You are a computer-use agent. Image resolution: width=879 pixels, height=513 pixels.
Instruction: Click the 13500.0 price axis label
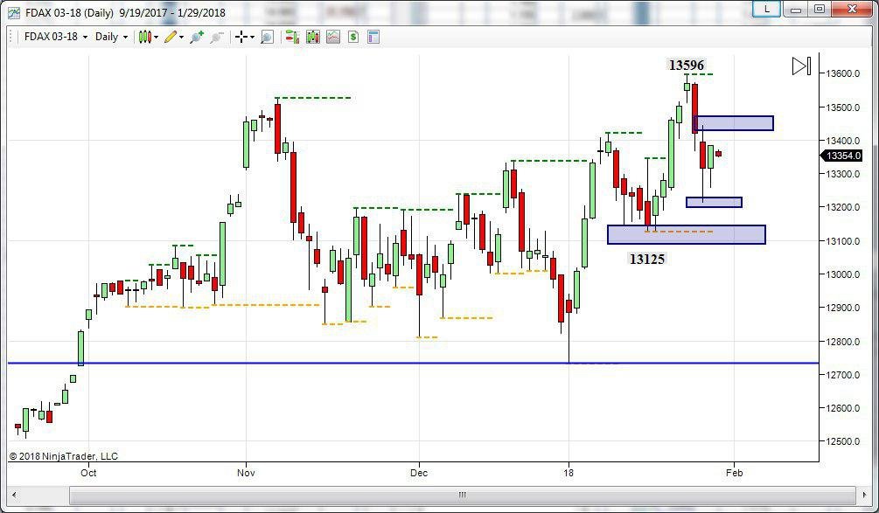[842, 107]
